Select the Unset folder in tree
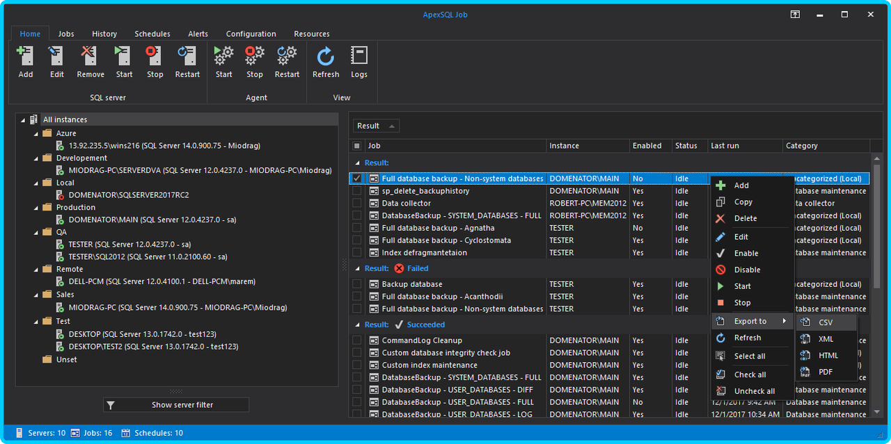891x444 pixels. [66, 360]
